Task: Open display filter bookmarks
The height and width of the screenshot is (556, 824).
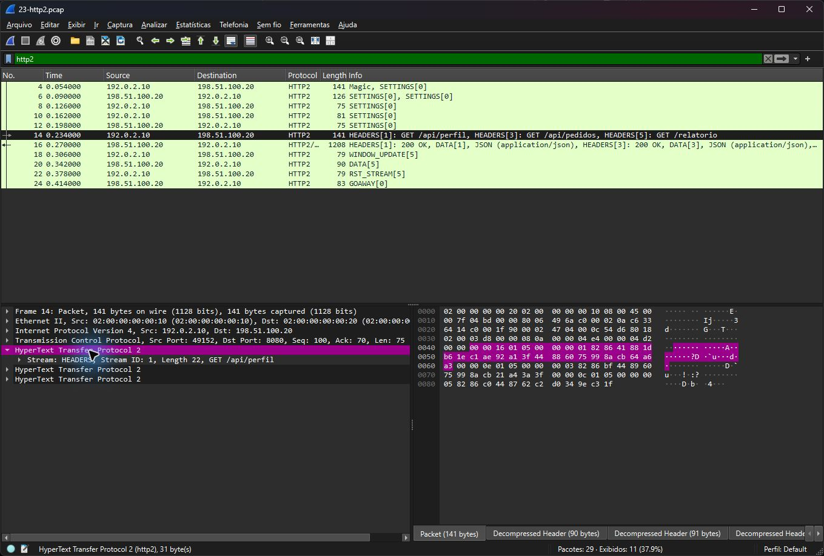Action: pyautogui.click(x=8, y=59)
